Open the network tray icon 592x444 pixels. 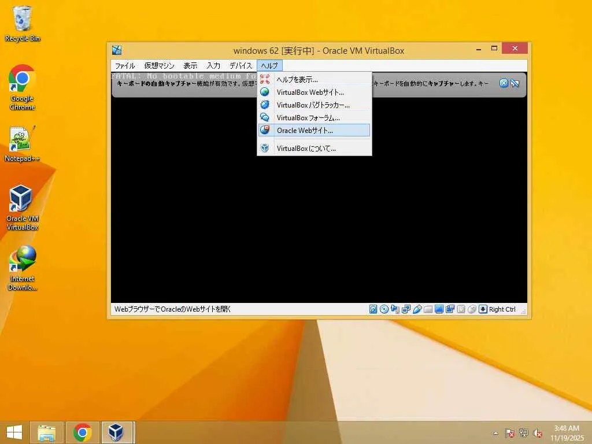tap(523, 433)
